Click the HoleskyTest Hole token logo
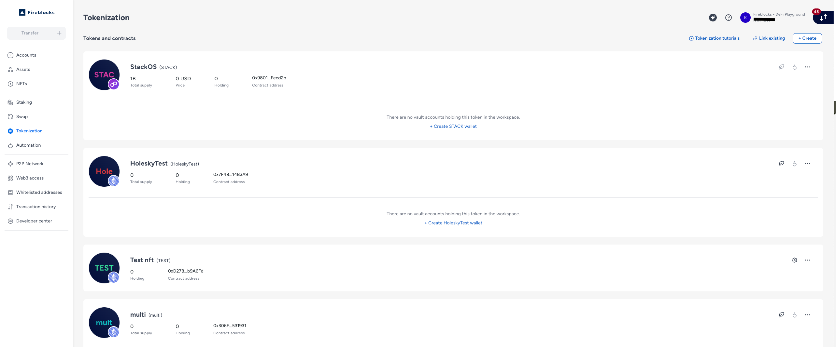This screenshot has height=347, width=836. pyautogui.click(x=104, y=171)
